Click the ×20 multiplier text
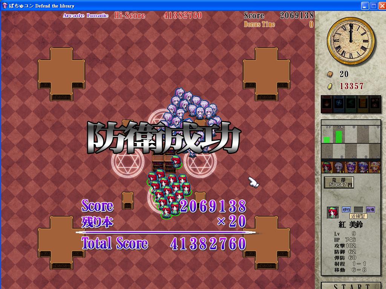Image resolution: width=386 pixels, height=289 pixels. 231,221
